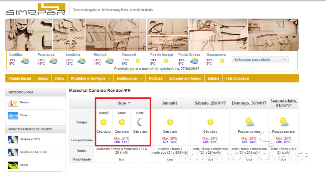
Task: Go to Página Inicial
Action: click(x=20, y=78)
